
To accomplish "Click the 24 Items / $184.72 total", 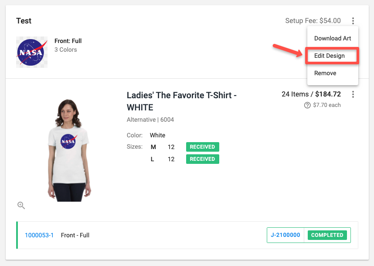I will coord(311,94).
